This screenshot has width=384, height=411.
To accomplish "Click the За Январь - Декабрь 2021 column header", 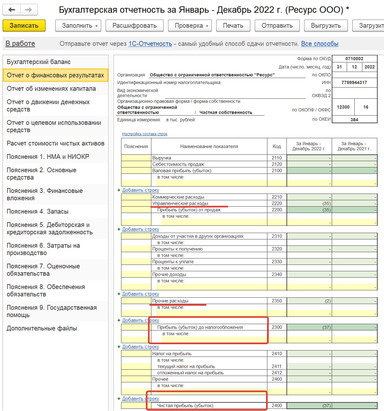I will tap(354, 146).
